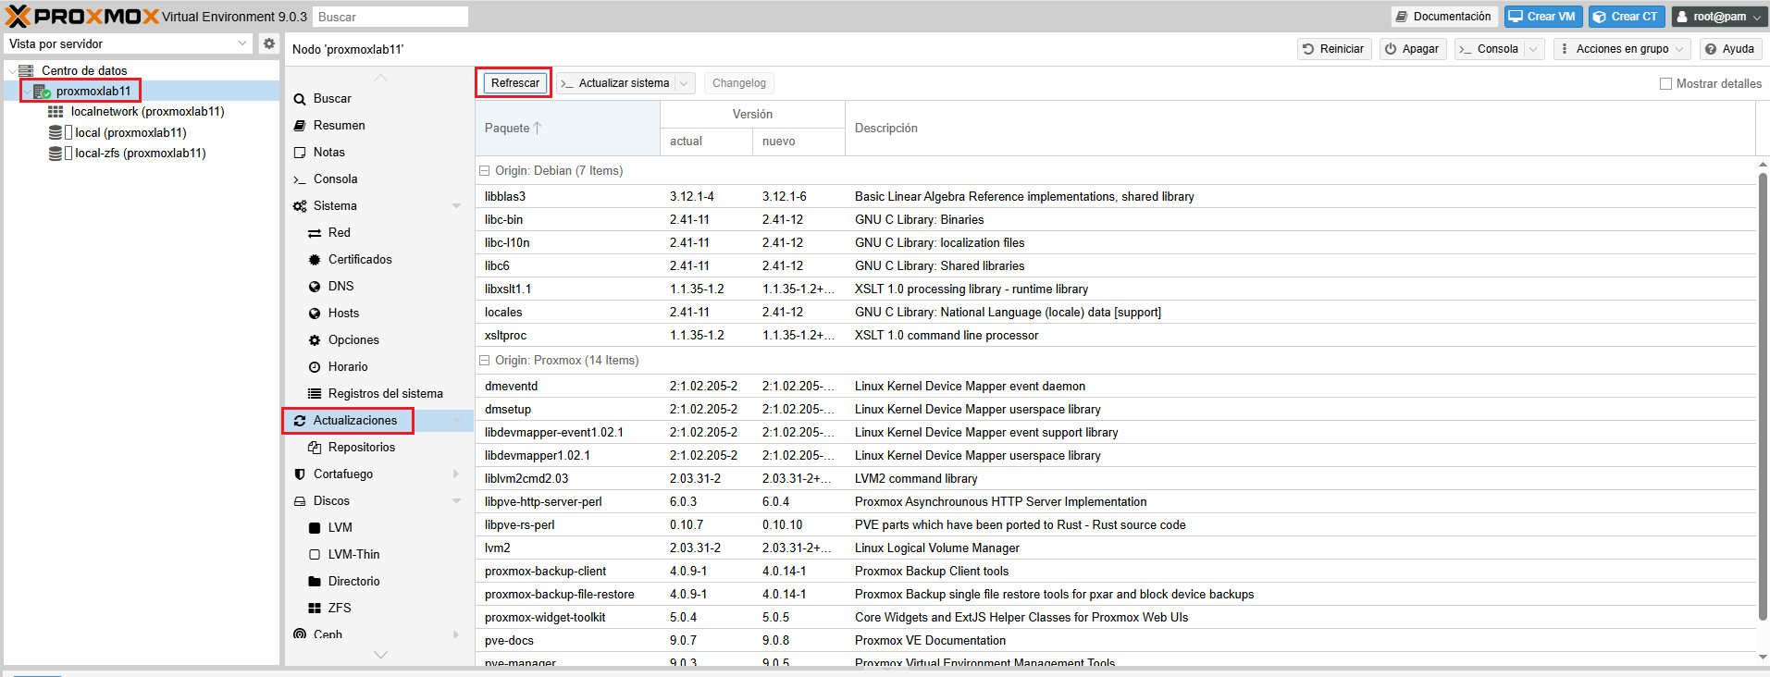Open local (proxmoxlab11) storage
The image size is (1770, 677).
130,132
